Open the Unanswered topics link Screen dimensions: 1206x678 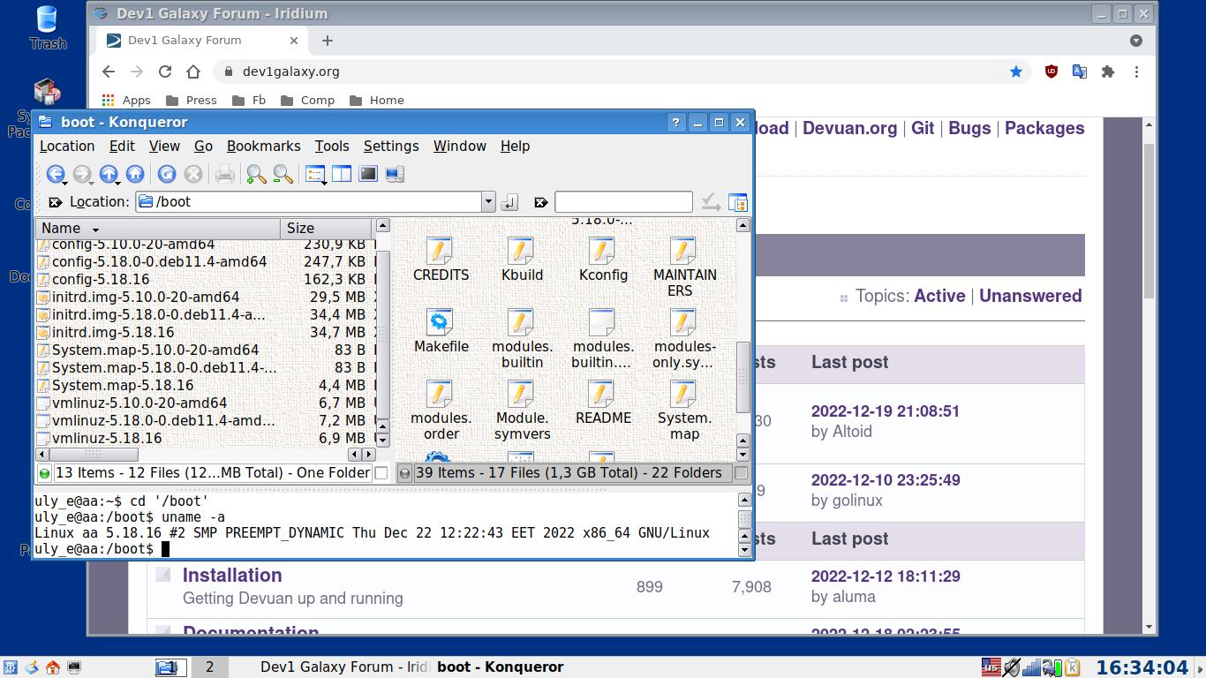pos(1030,296)
